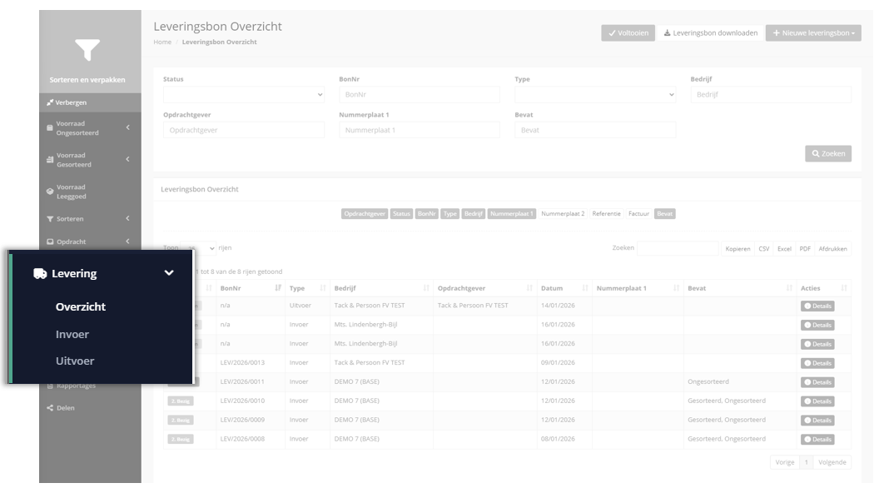Toggle Status column visibility

point(401,214)
